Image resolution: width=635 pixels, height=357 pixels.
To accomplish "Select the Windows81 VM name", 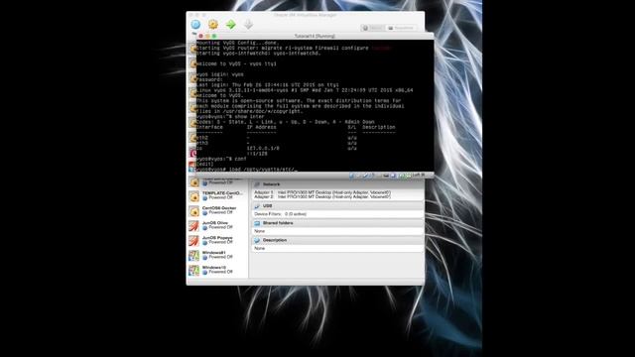I will pos(214,253).
